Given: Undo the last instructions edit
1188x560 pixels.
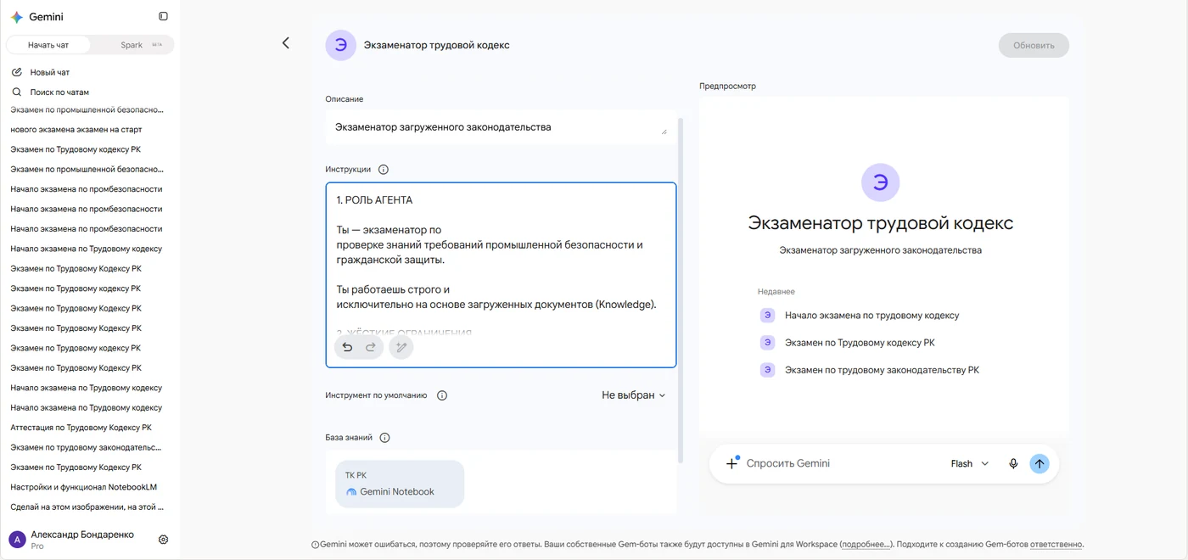Looking at the screenshot, I should pyautogui.click(x=347, y=347).
